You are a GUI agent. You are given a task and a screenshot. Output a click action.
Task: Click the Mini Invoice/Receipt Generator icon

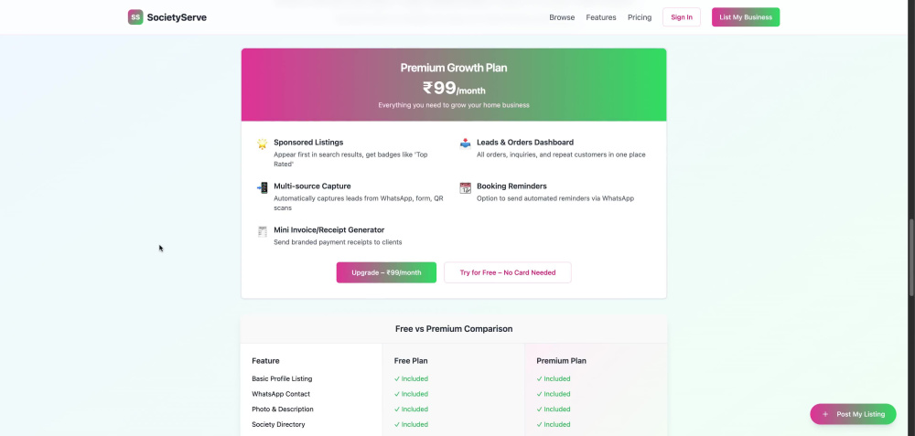263,231
